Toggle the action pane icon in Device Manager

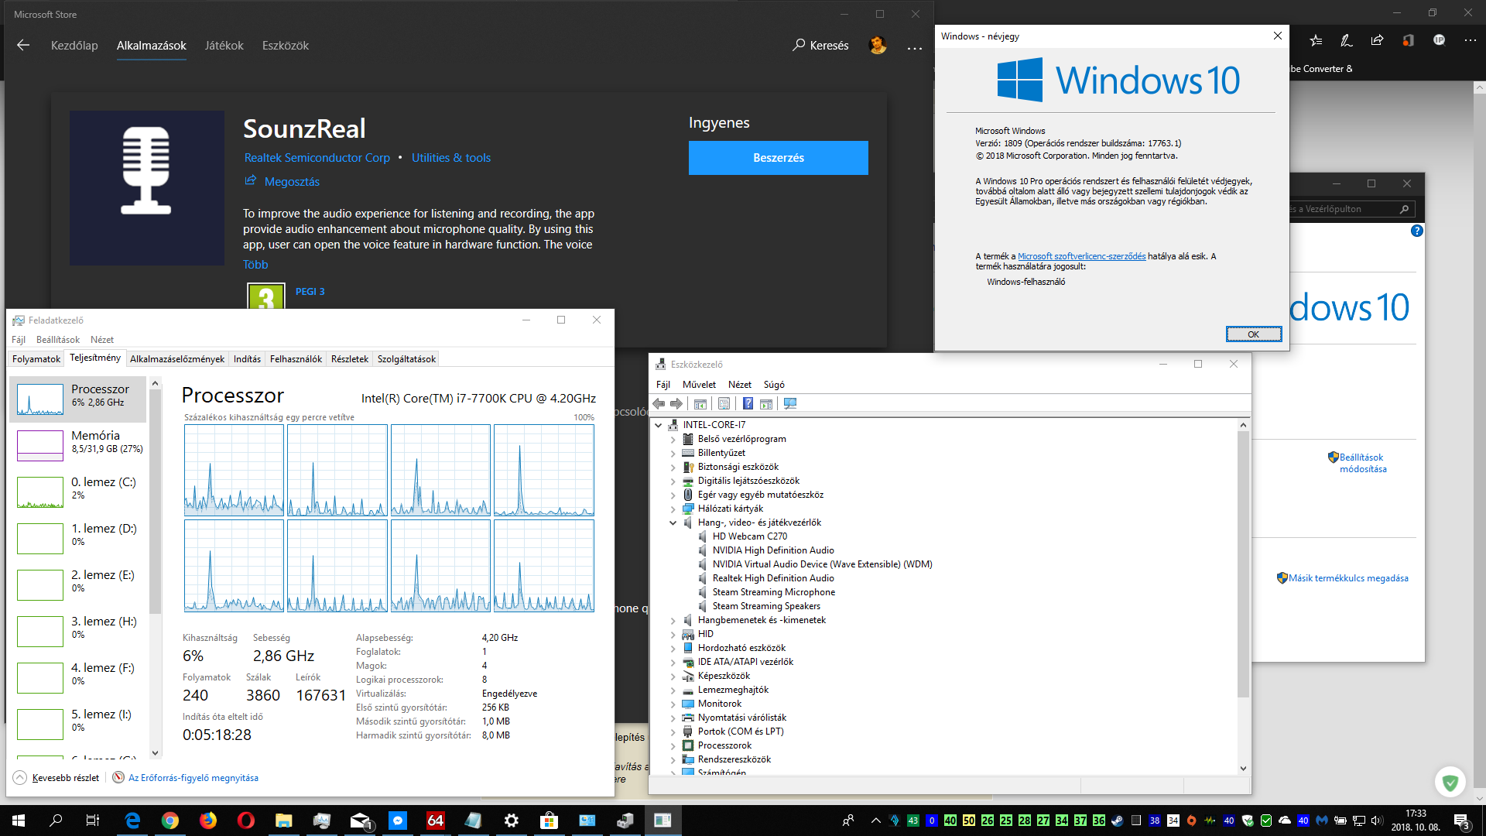coord(766,403)
